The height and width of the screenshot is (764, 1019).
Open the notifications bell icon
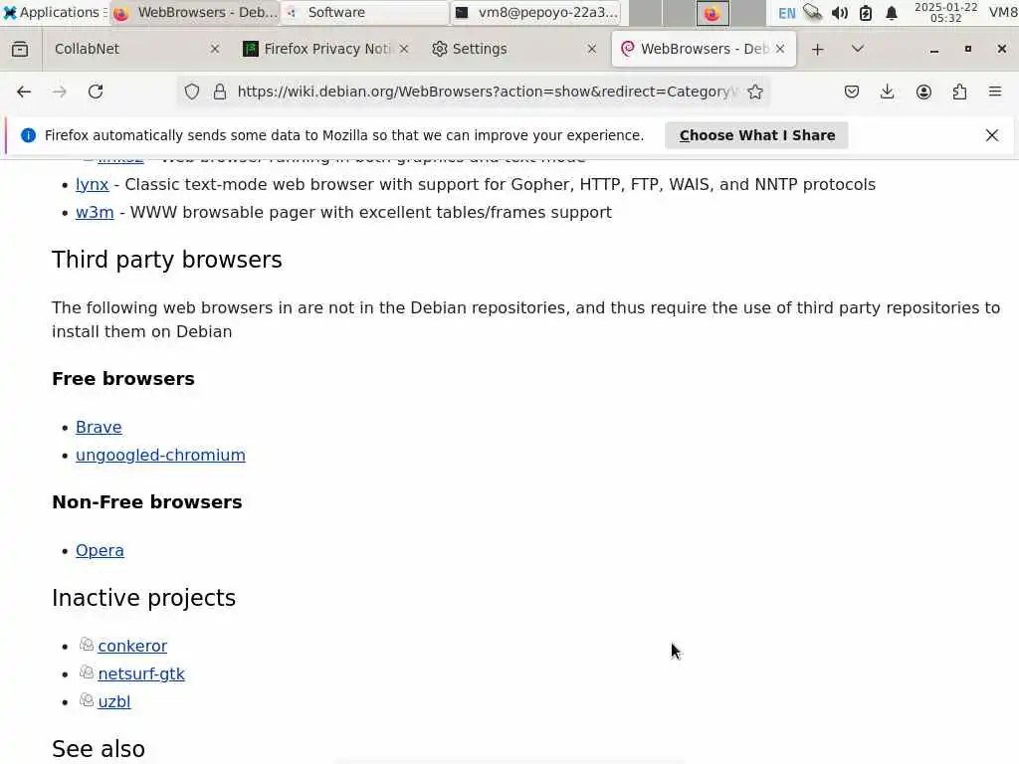[891, 13]
